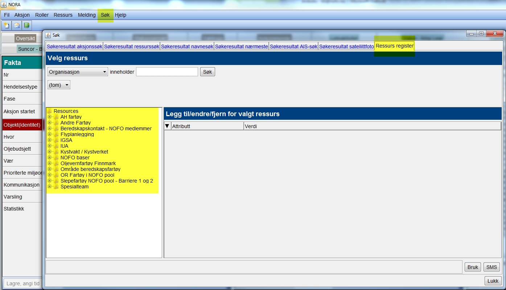Select Varsling in the Fakta list
The height and width of the screenshot is (290, 506).
(x=22, y=197)
